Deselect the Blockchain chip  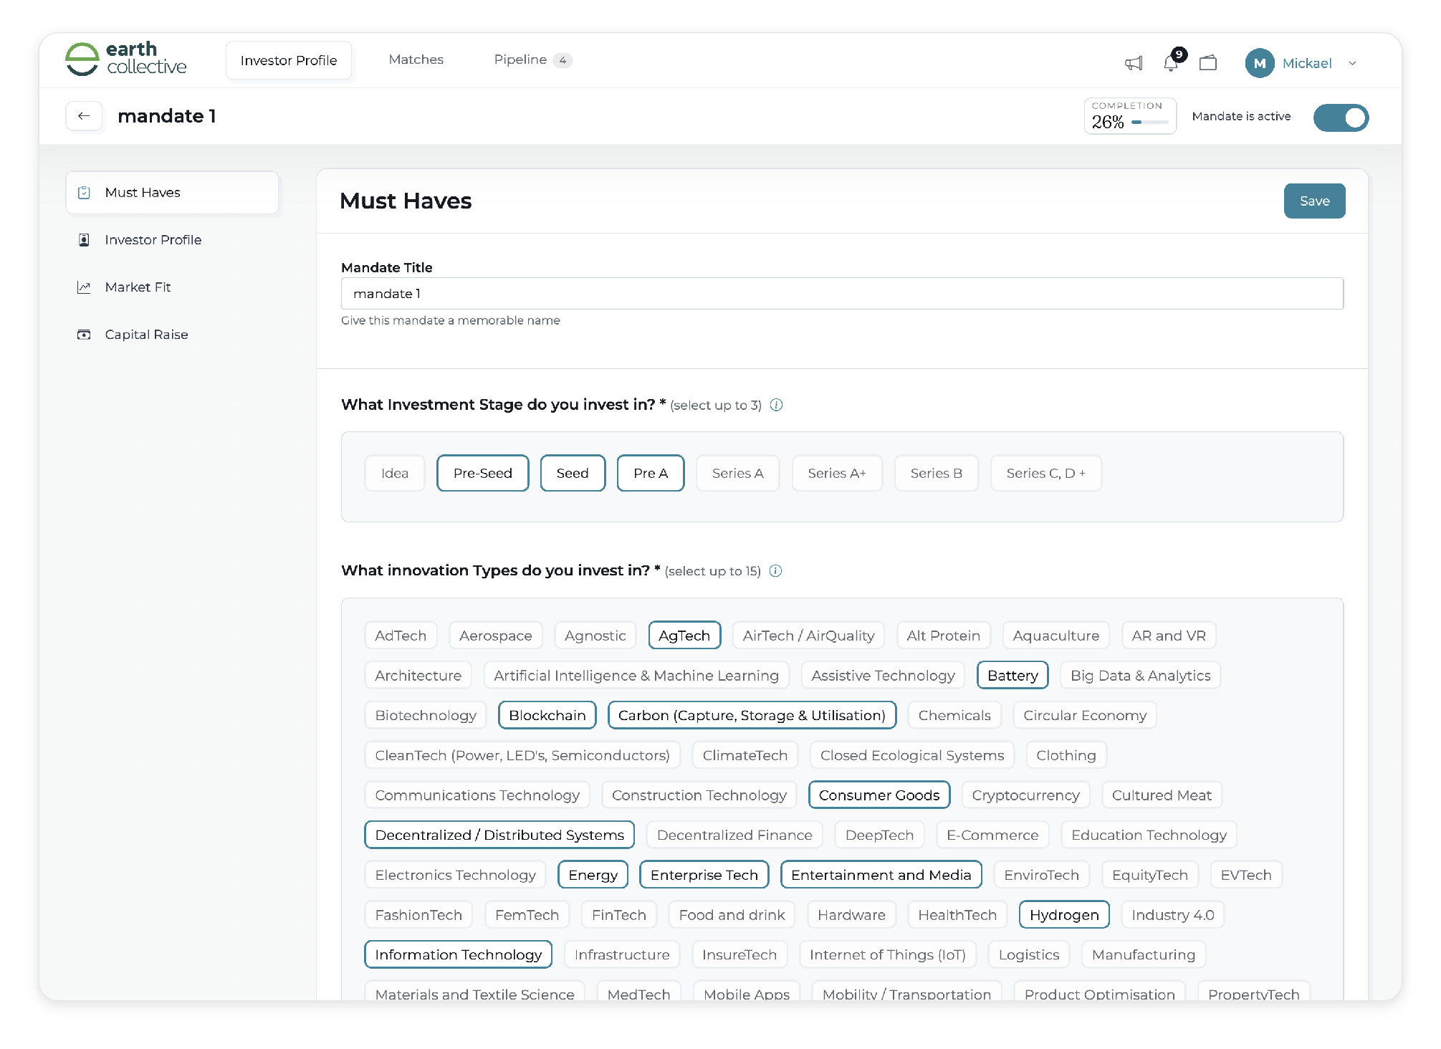coord(547,715)
